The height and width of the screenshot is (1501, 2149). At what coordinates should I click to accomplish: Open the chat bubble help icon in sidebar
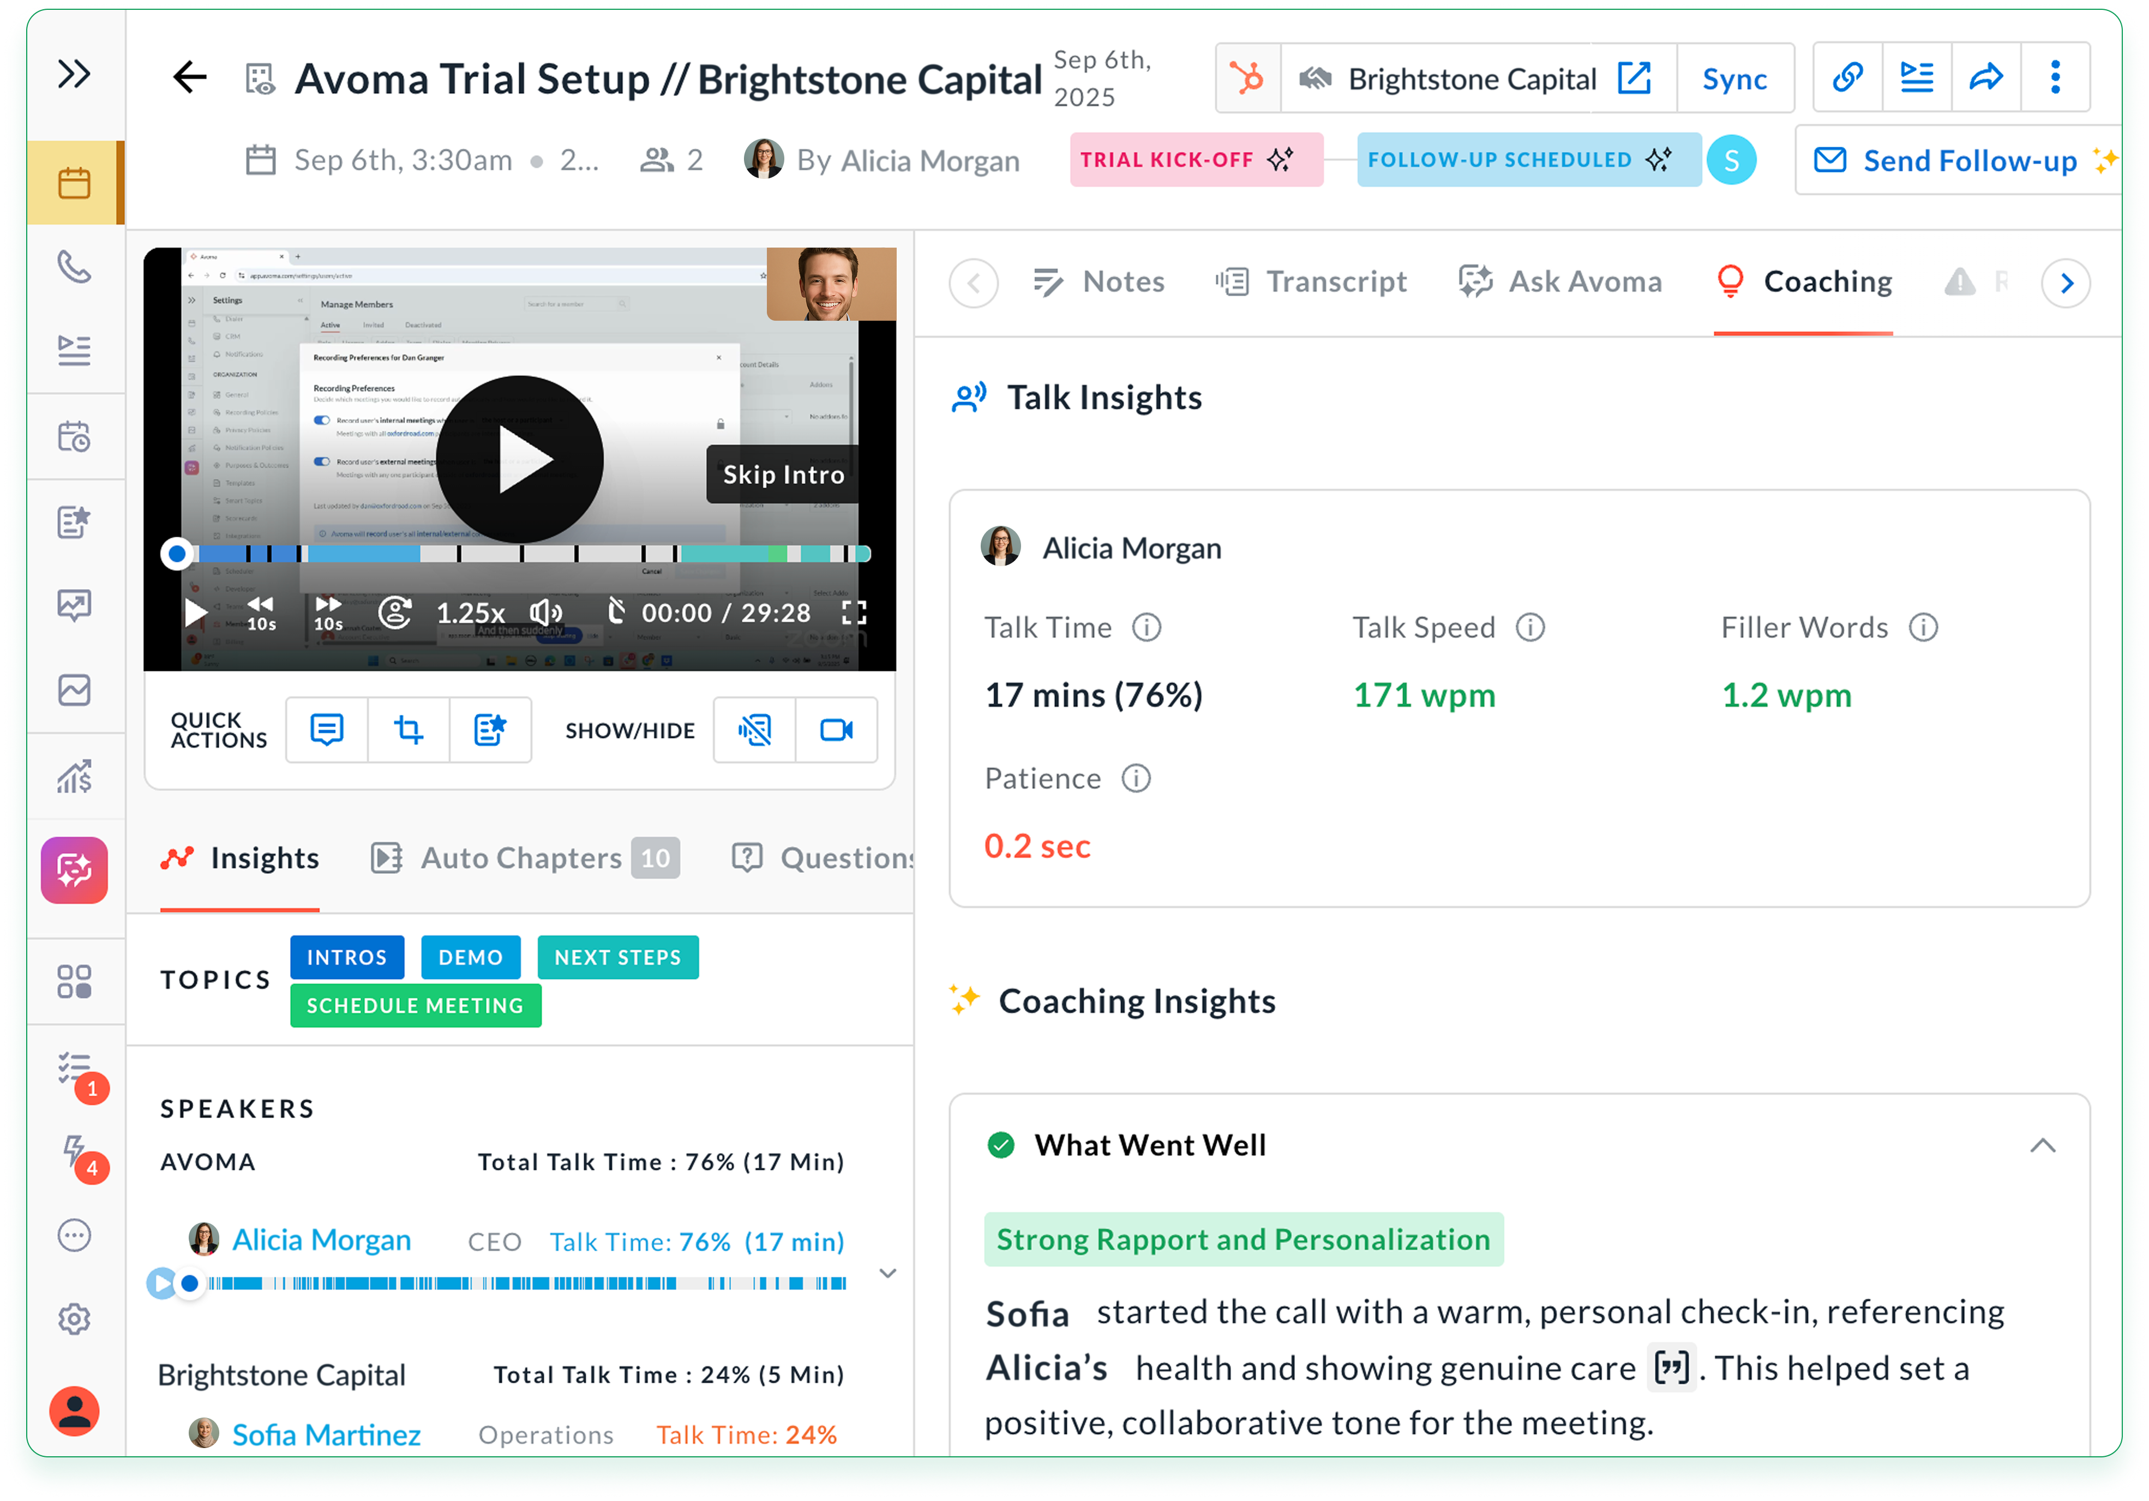click(74, 1235)
